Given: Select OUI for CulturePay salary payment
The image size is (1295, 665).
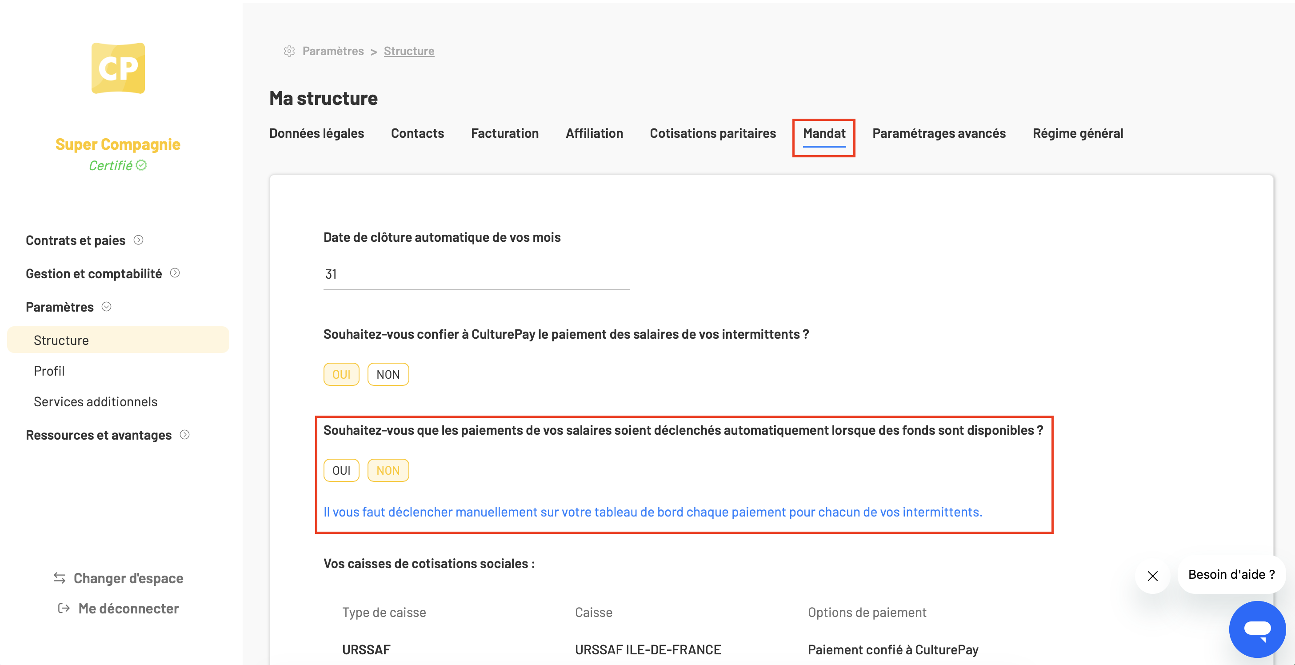Looking at the screenshot, I should pos(341,374).
